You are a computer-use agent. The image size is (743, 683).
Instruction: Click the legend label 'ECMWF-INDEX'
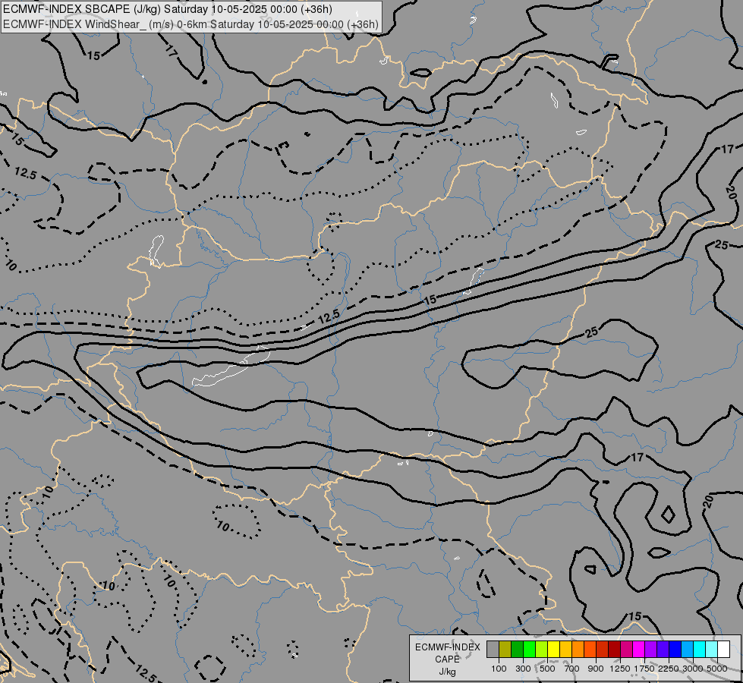447,647
